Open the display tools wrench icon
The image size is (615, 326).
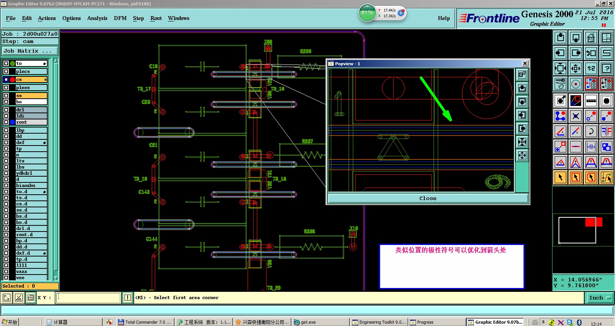pyautogui.click(x=560, y=84)
